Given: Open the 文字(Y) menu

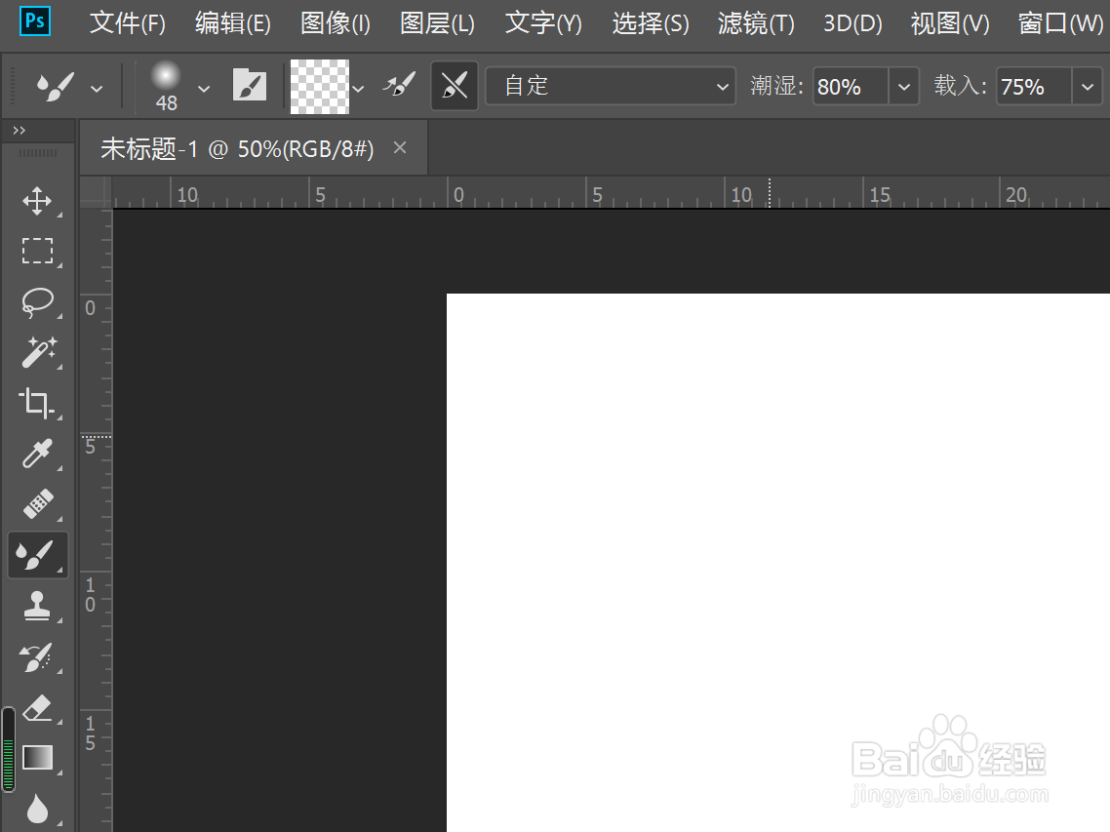Looking at the screenshot, I should (x=543, y=24).
